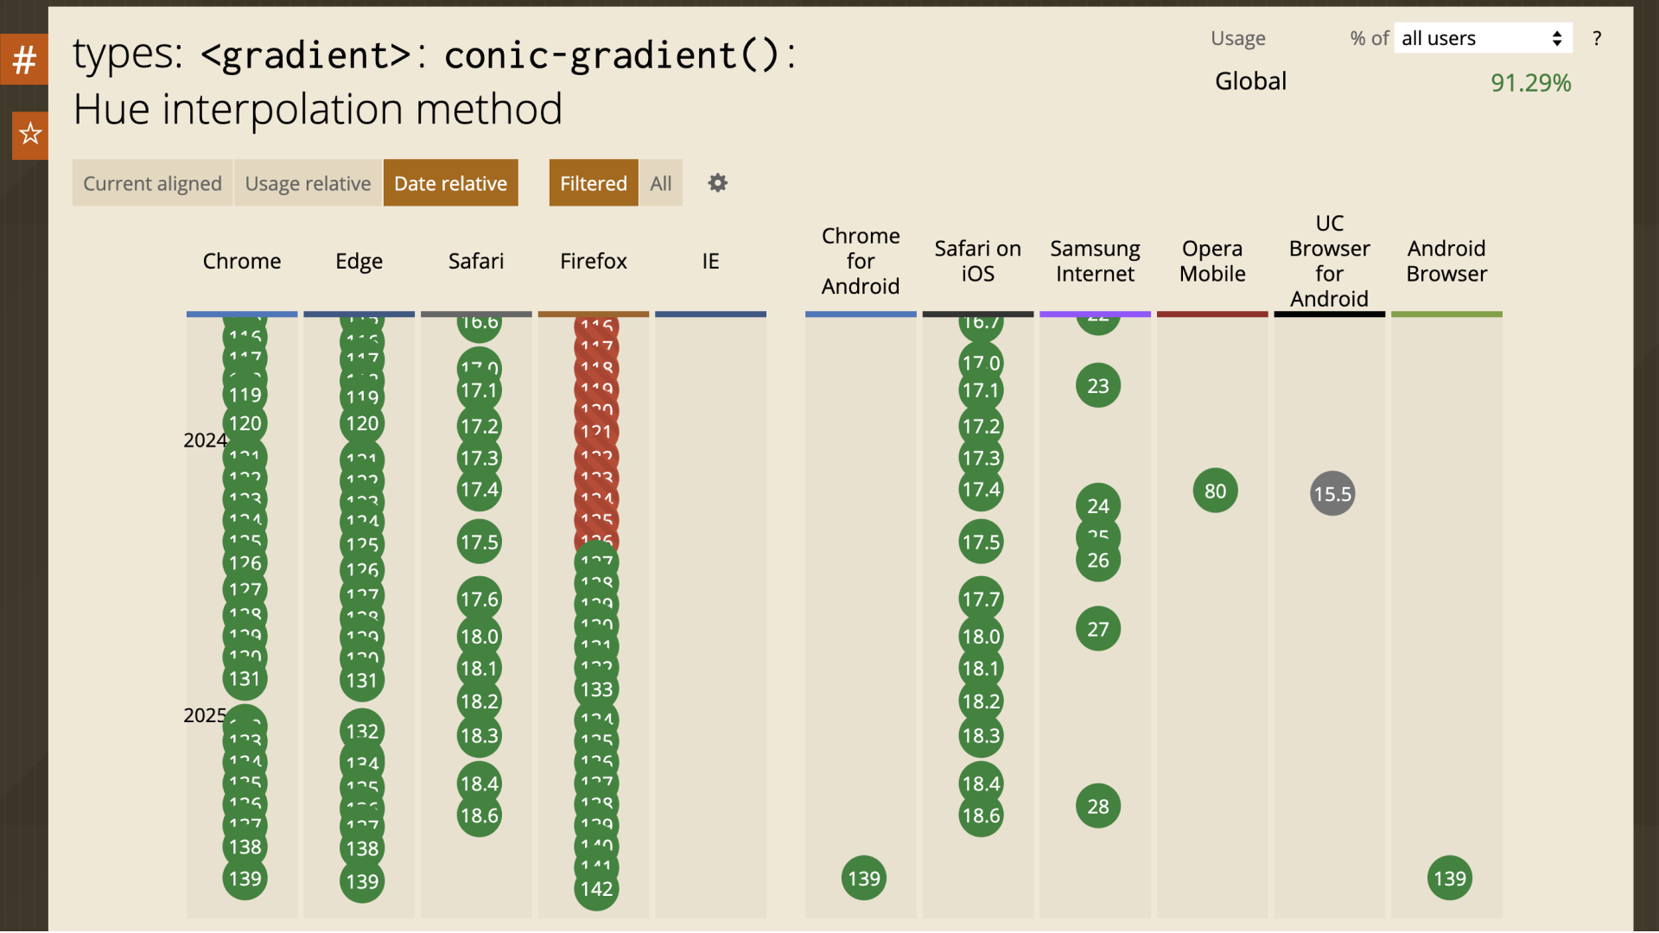1659x933 pixels.
Task: Select Safari version 17.2 bubble
Action: pos(480,426)
